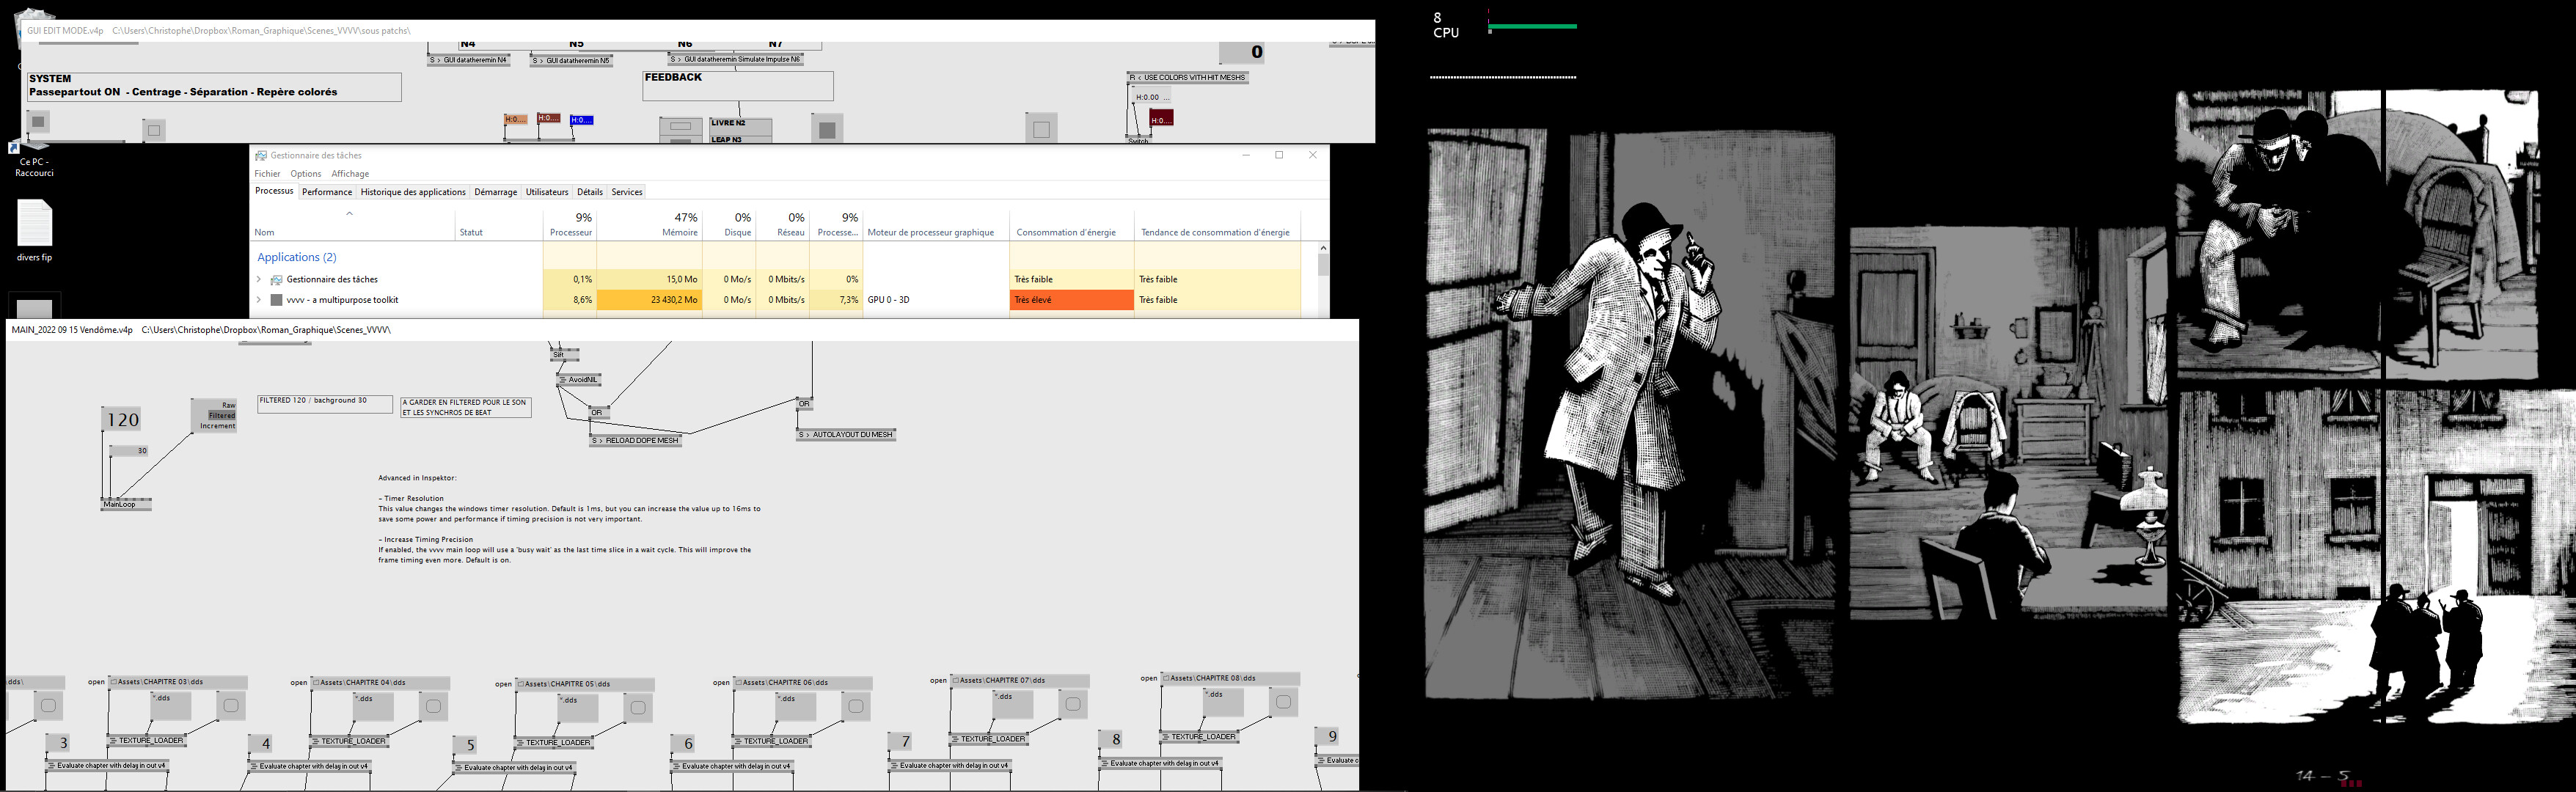Click the orange H:0 color box
This screenshot has width=2576, height=792.
click(x=515, y=120)
